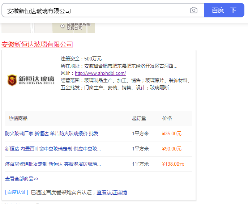
Task: Click the 新恒达玻璃 company logo
Action: coord(31,80)
